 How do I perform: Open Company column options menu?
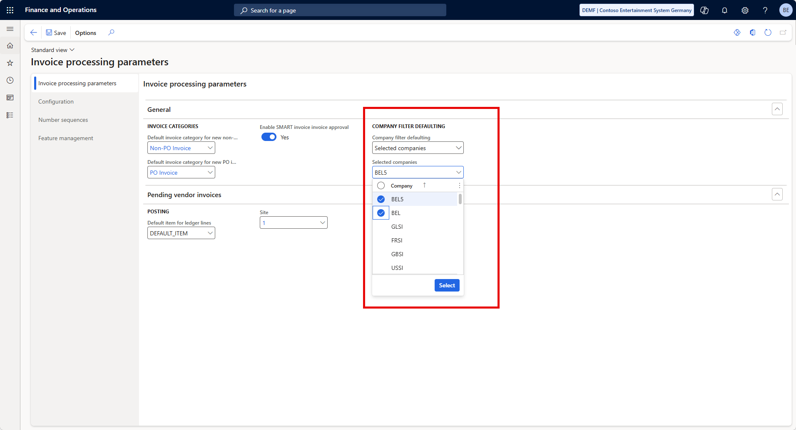pos(459,185)
